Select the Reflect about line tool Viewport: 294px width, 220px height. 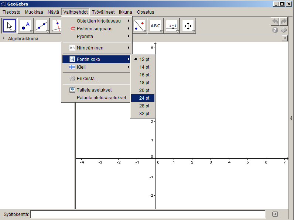pyautogui.click(x=140, y=26)
